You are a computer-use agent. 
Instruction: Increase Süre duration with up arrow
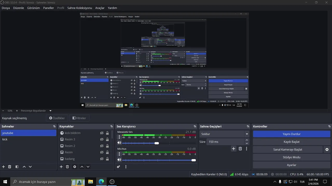(x=247, y=140)
